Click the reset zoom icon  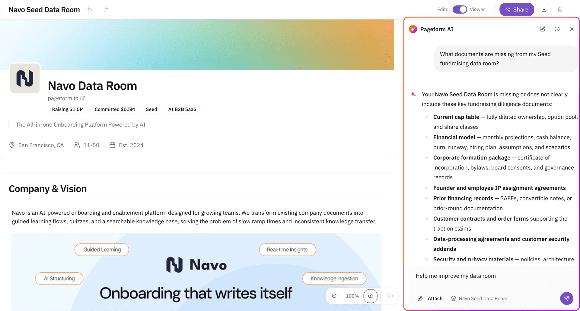tap(390, 296)
